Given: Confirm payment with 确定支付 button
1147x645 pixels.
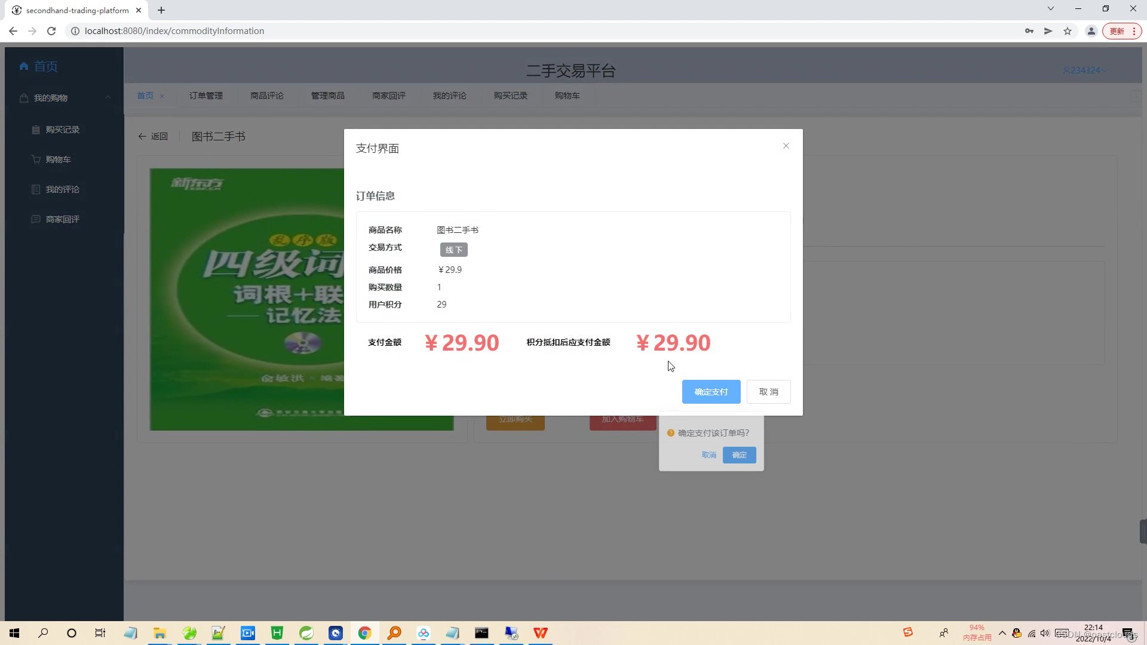Looking at the screenshot, I should [x=710, y=391].
